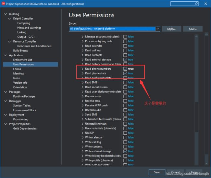Click the Apply... button

[171, 29]
